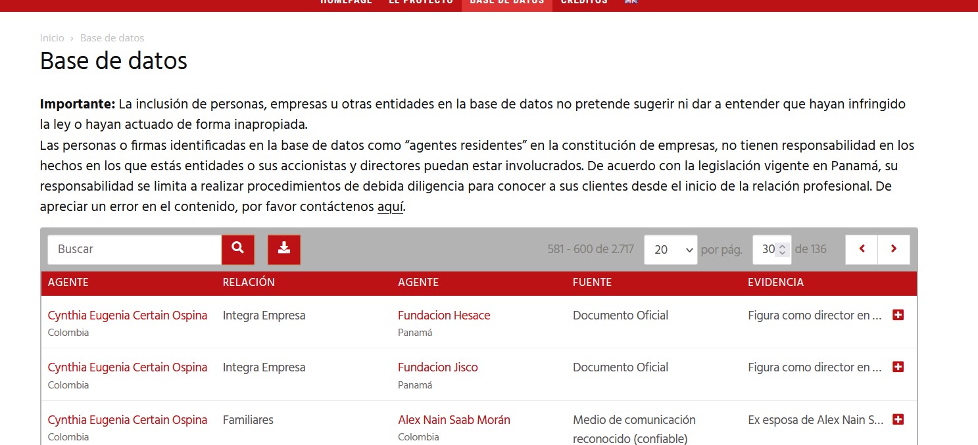Screen dimensions: 978x445
Task: Click the first AGENTE column header
Action: pos(68,282)
